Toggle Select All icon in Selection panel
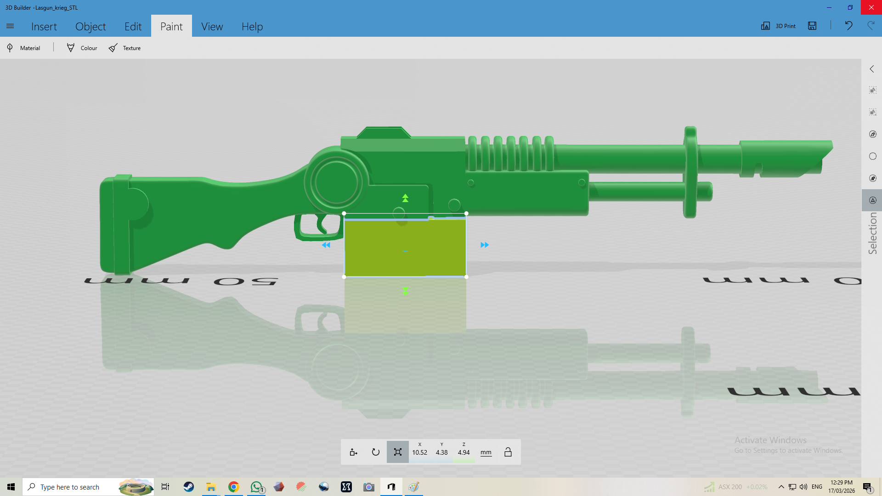882x496 pixels. point(872,90)
